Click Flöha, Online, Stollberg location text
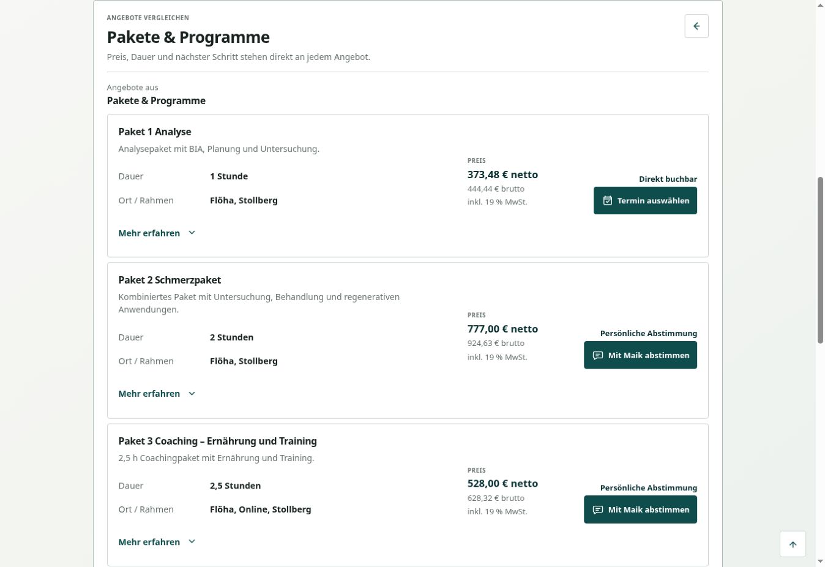Viewport: 825px width, 567px height. (260, 509)
